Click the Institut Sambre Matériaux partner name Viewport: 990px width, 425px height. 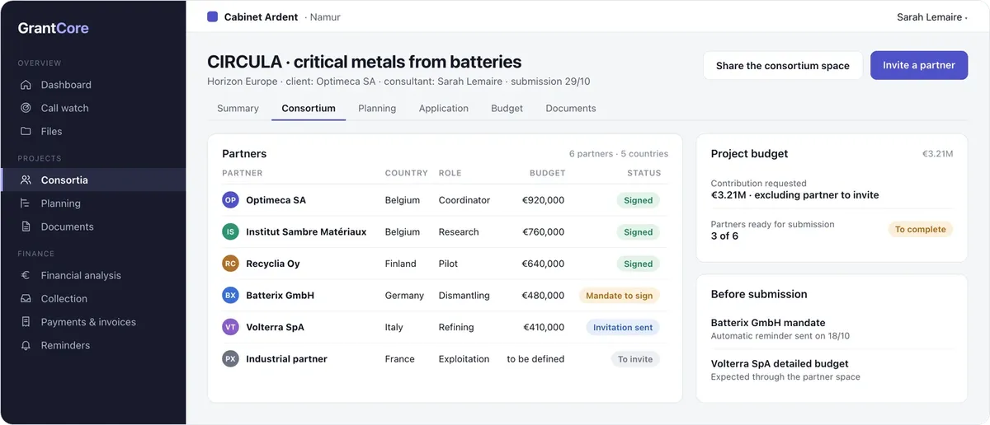(306, 232)
